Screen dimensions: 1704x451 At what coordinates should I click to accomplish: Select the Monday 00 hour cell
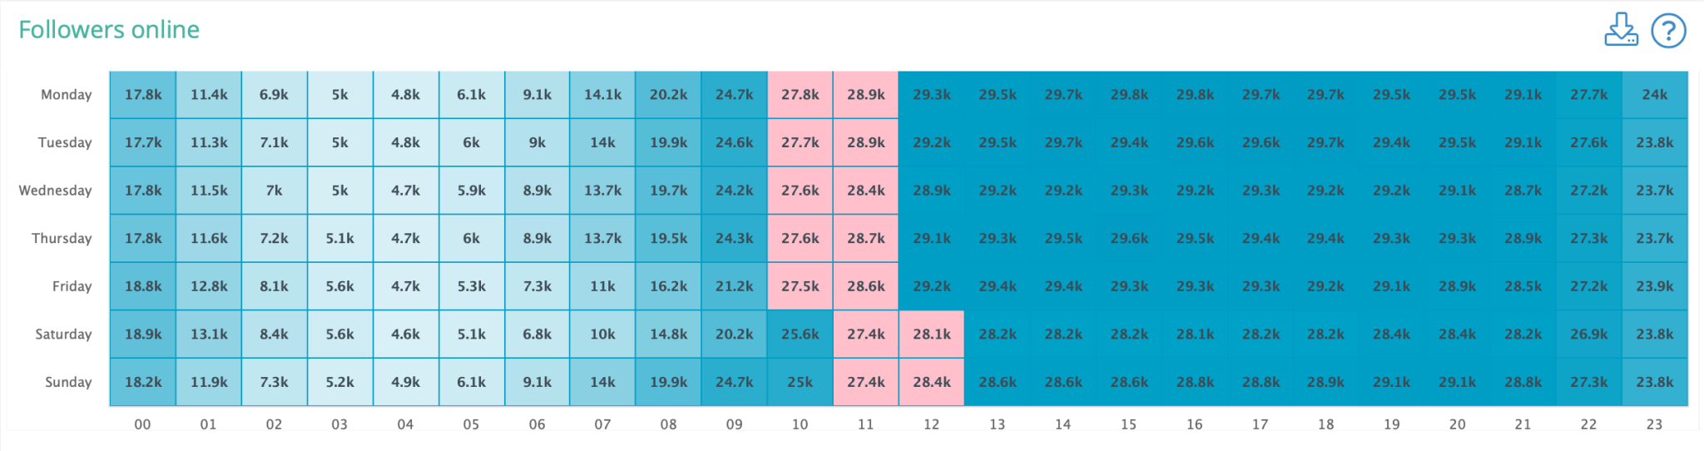pyautogui.click(x=143, y=95)
